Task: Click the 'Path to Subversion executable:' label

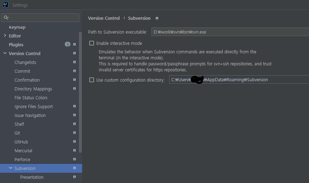Action: coord(118,32)
